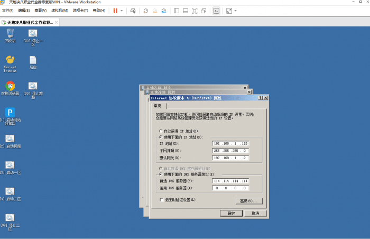Open the console view terminal icon
This screenshot has height=239, width=370.
pyautogui.click(x=216, y=11)
